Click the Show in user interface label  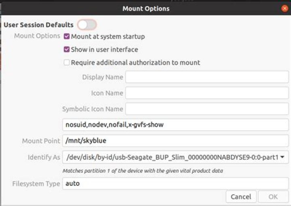[x=105, y=49]
